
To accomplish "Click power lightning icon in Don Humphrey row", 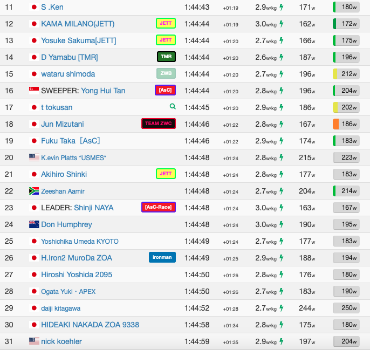I will [282, 224].
